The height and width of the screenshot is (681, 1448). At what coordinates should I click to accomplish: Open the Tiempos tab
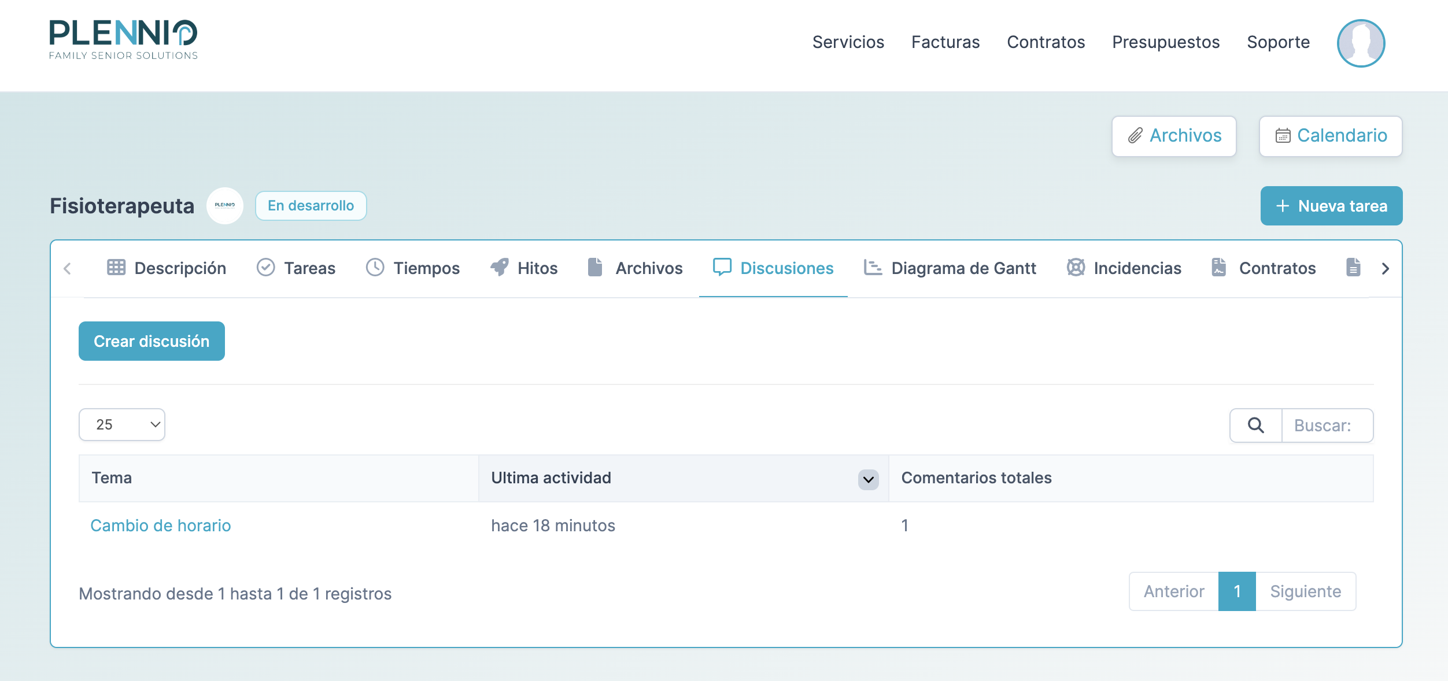coord(413,268)
